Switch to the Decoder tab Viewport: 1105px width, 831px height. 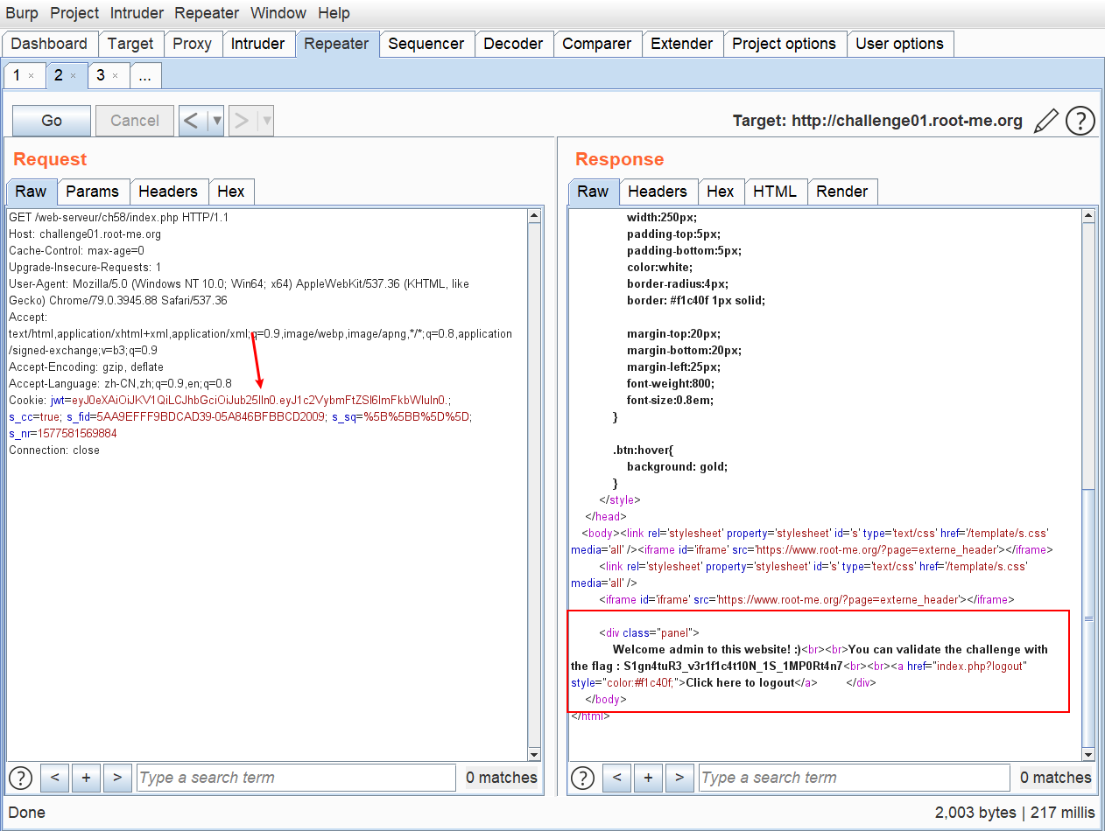pyautogui.click(x=513, y=44)
